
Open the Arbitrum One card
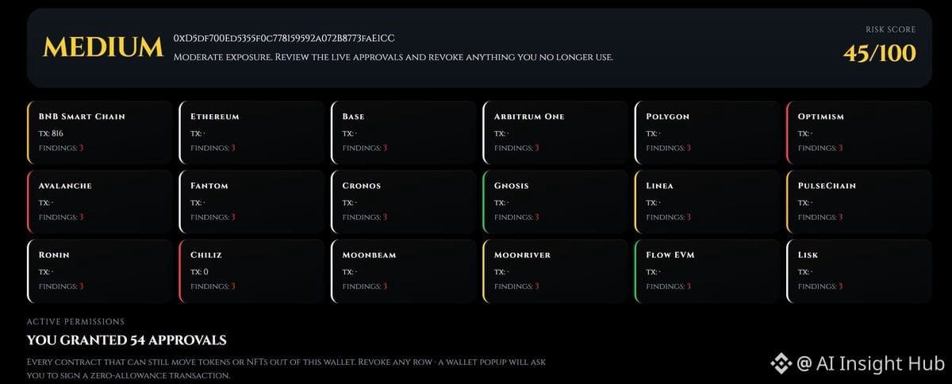point(555,132)
